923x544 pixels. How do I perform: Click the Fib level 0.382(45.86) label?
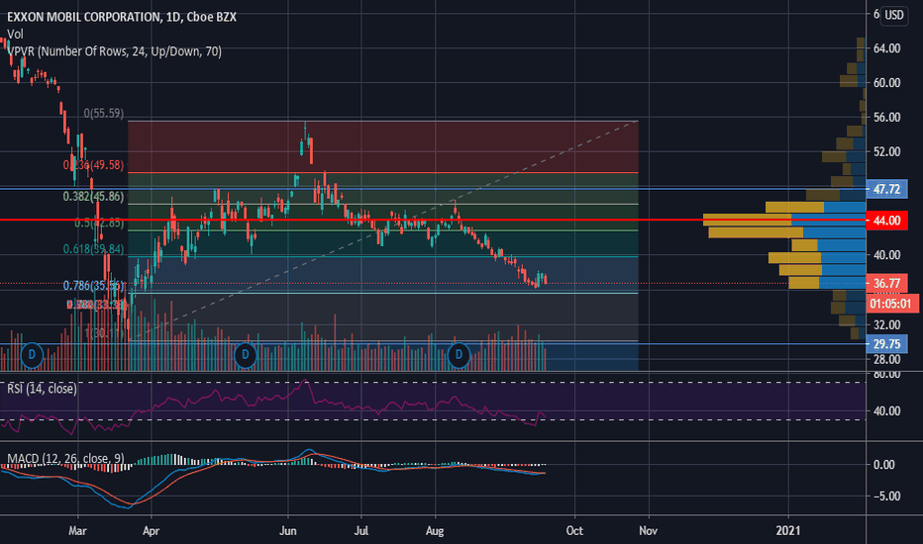click(94, 197)
